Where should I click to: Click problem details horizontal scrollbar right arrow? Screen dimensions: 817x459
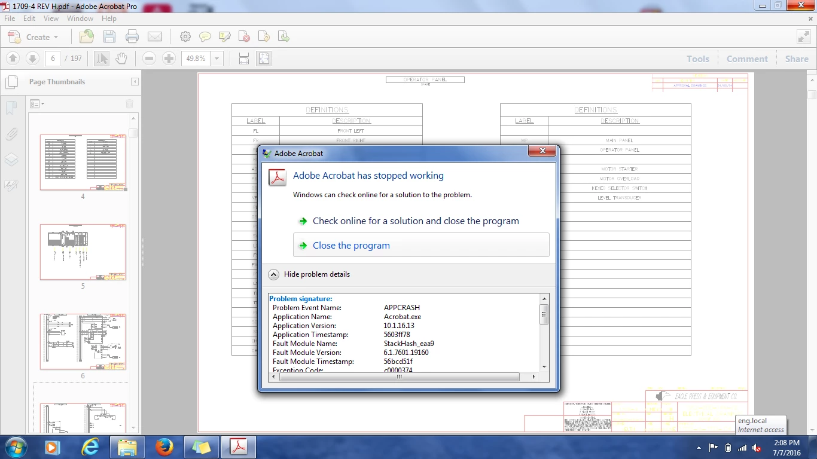(534, 377)
